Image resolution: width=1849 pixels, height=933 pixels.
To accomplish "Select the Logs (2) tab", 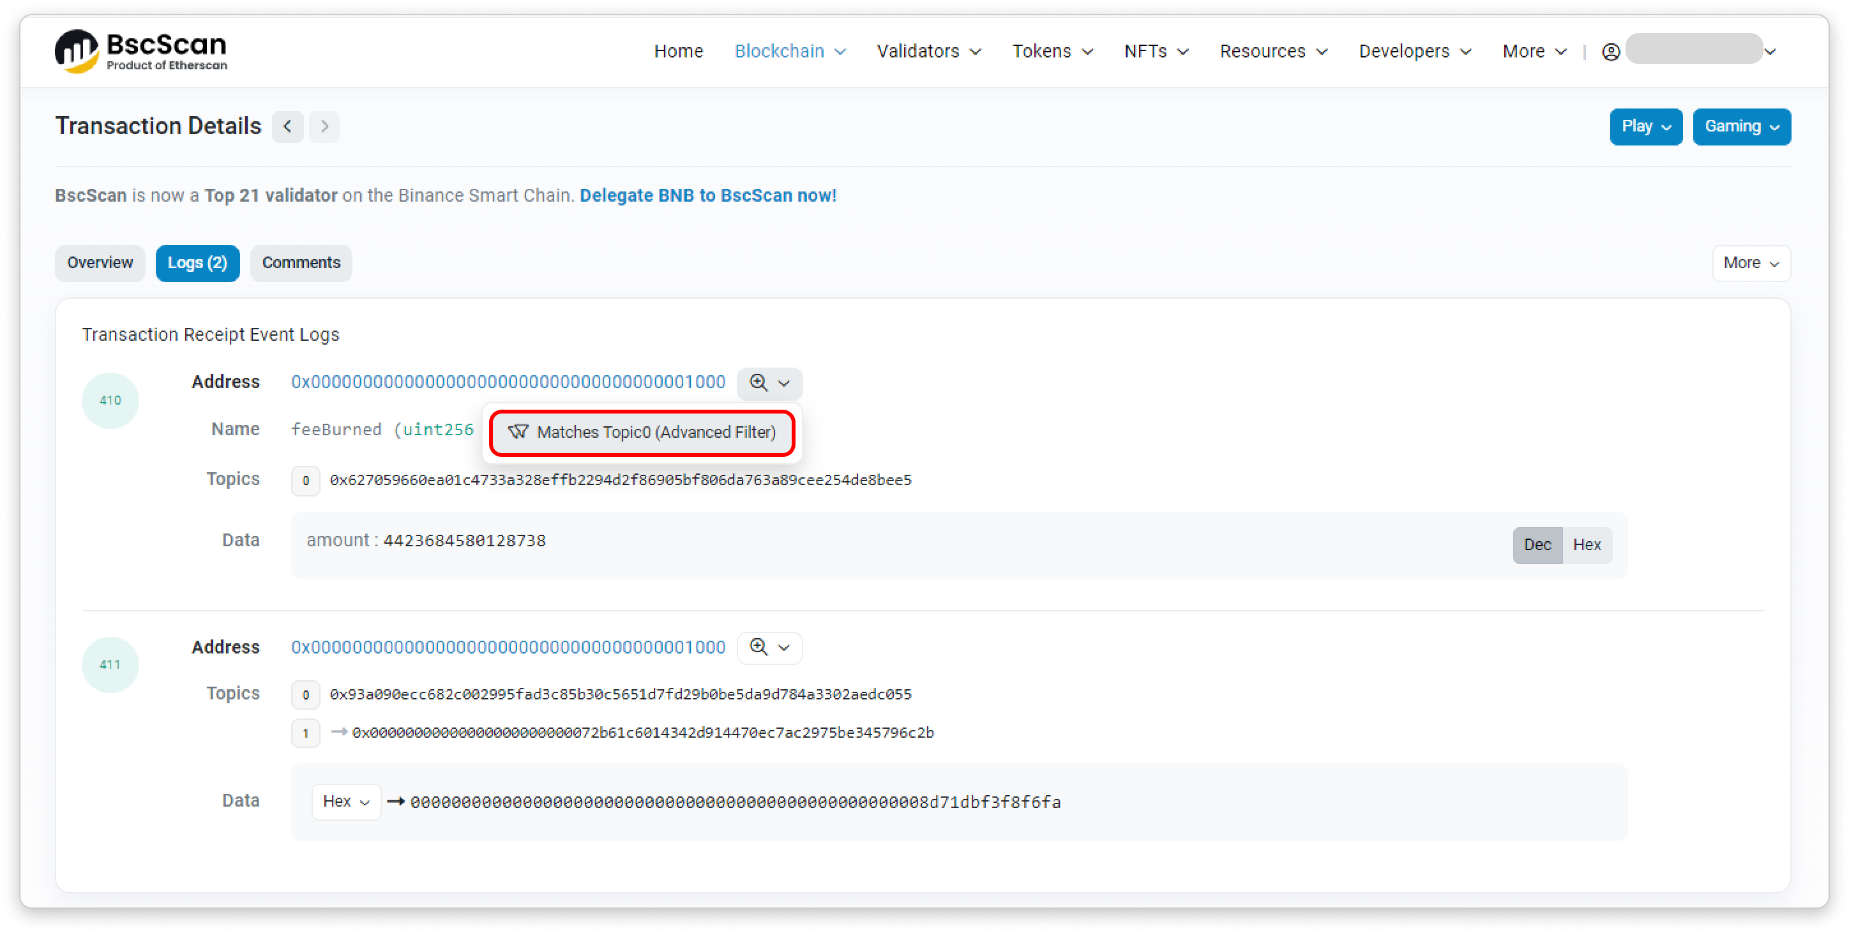I will pos(197,264).
